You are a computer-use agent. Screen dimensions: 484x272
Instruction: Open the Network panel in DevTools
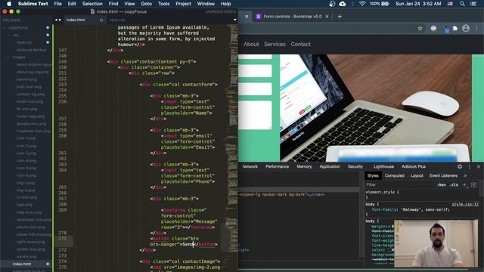[x=250, y=166]
